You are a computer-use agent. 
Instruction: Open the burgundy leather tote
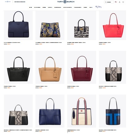(x=82, y=67)
